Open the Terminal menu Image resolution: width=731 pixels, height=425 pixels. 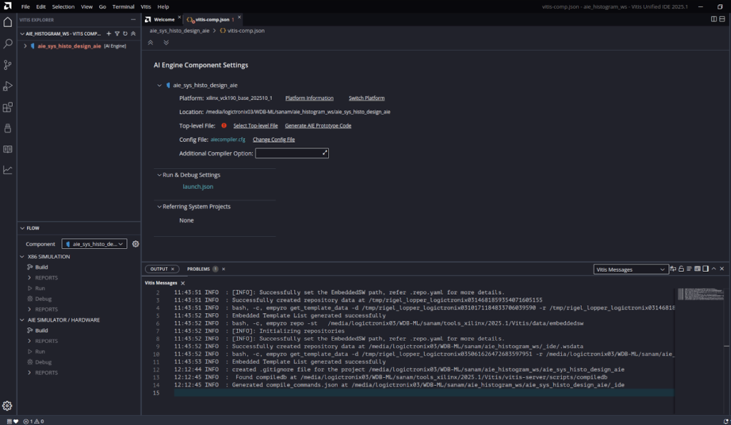click(123, 6)
